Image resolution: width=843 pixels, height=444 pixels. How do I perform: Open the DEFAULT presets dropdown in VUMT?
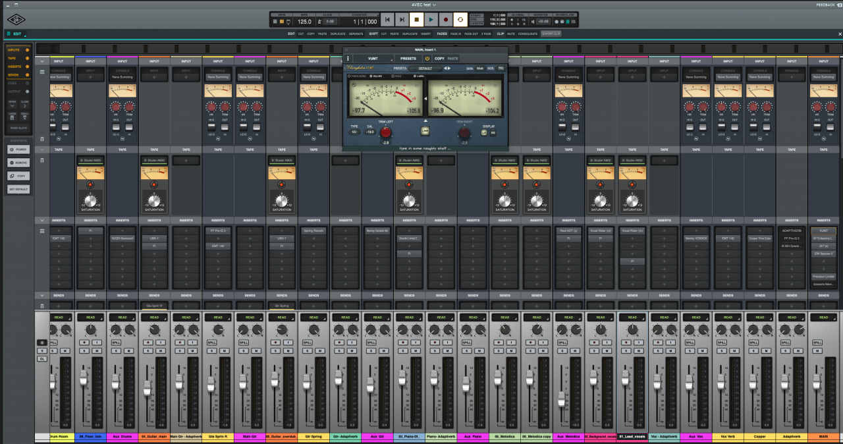tap(425, 68)
